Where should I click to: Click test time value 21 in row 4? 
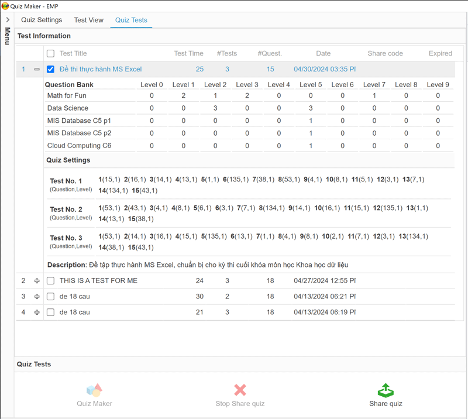pyautogui.click(x=199, y=312)
